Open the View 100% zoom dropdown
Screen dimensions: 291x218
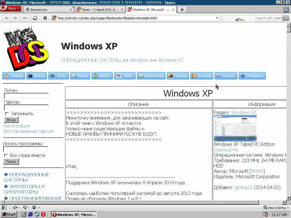click(x=276, y=207)
